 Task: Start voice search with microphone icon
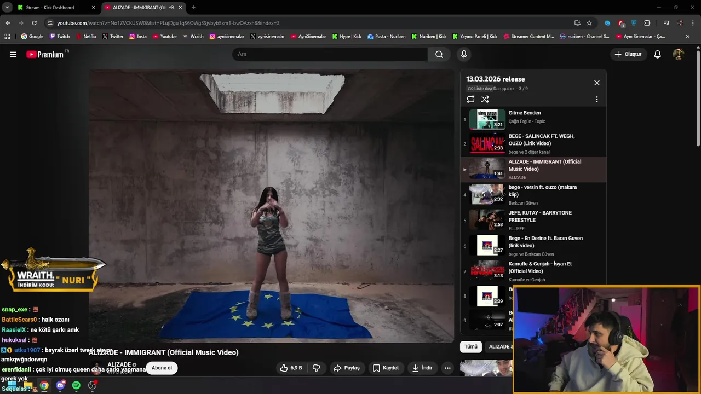click(x=464, y=54)
